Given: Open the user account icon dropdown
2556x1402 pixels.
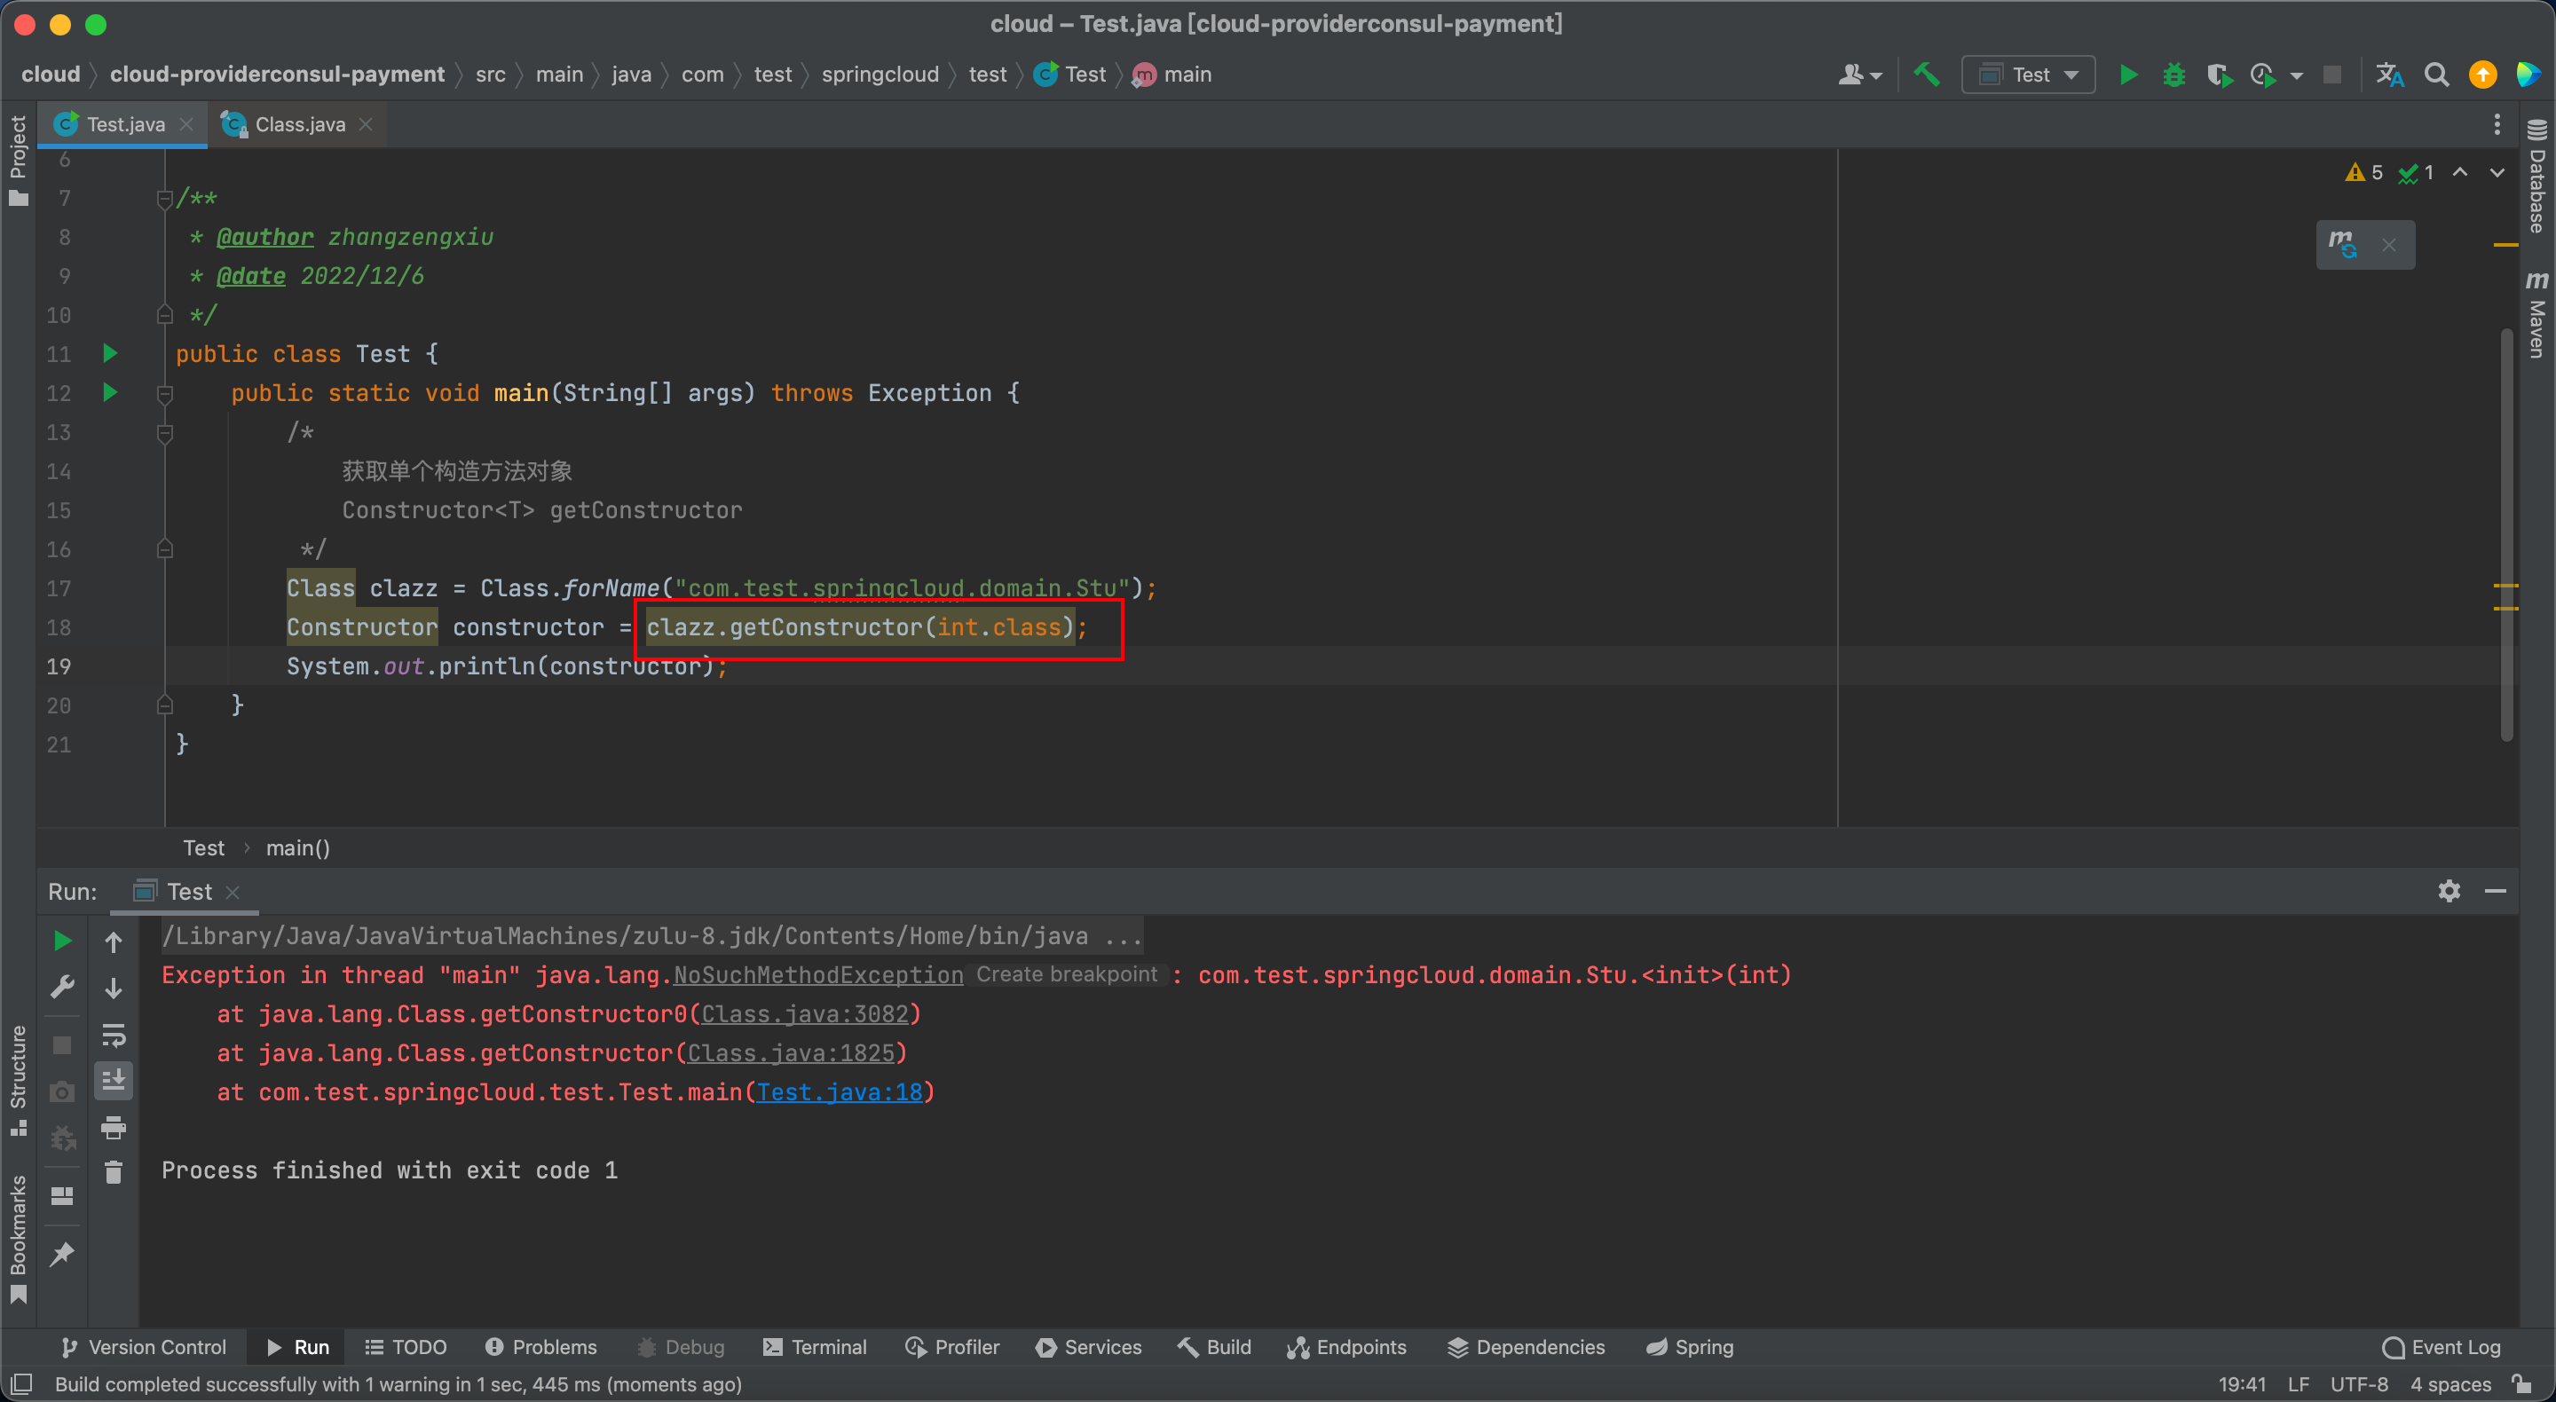Looking at the screenshot, I should coord(1858,75).
